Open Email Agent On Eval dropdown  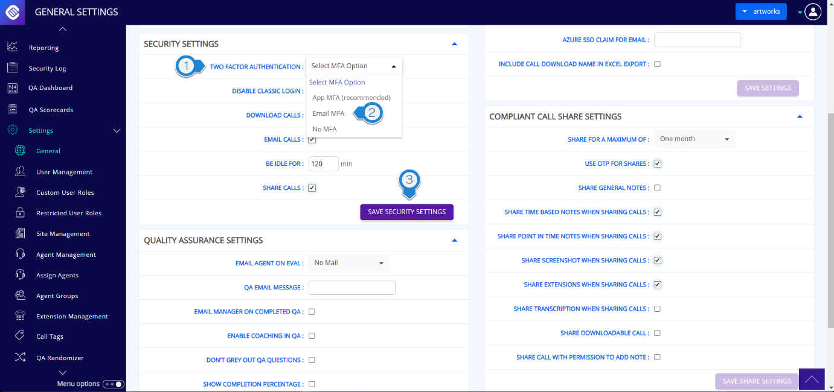(x=349, y=263)
